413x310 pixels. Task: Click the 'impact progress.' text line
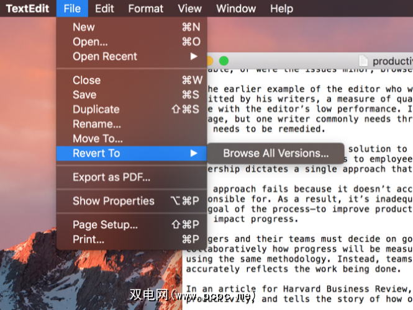255,219
